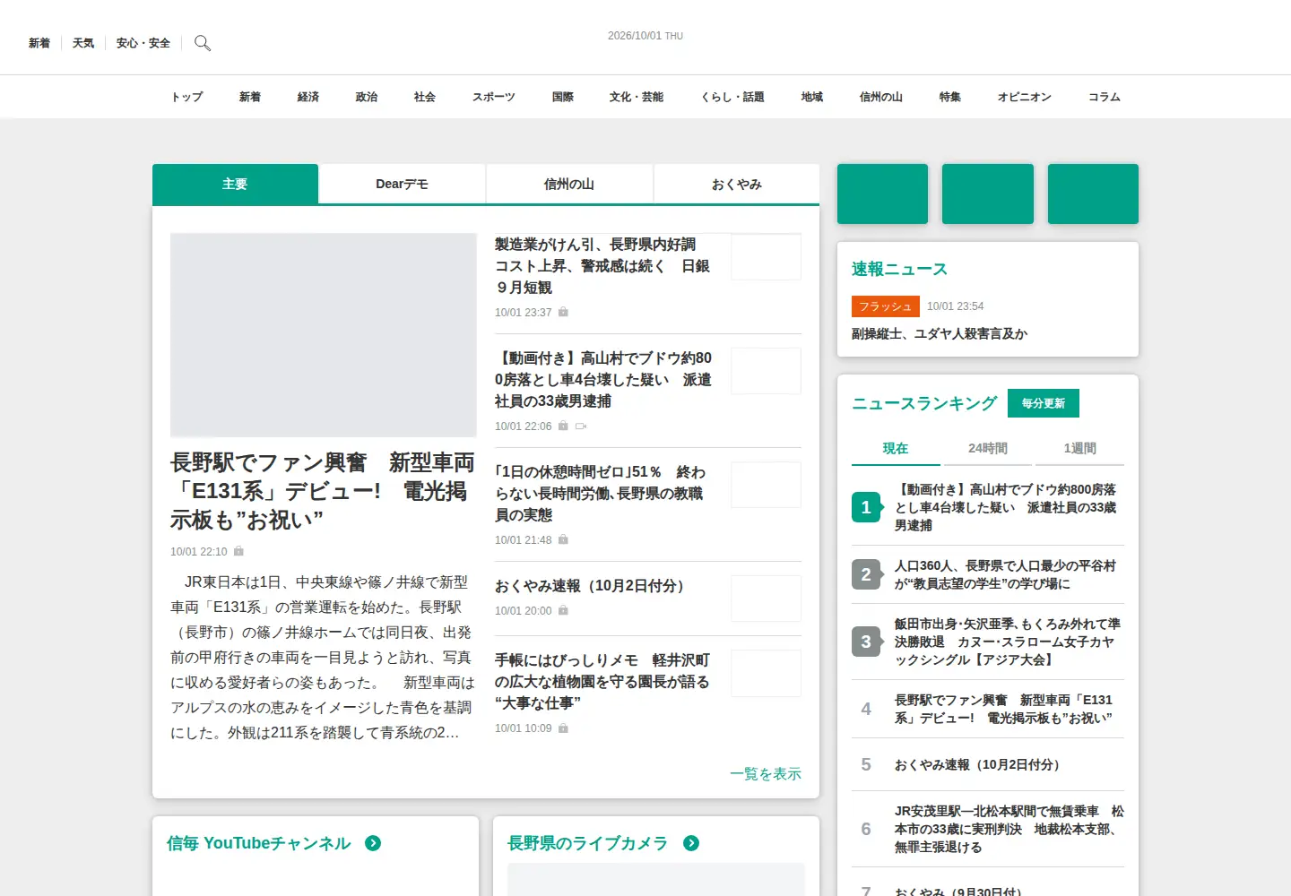Show the 現在 ranking tab

pyautogui.click(x=896, y=448)
